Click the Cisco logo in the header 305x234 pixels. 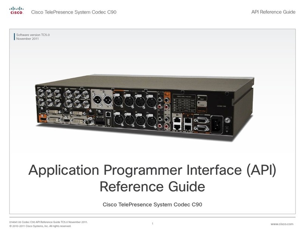pyautogui.click(x=17, y=11)
